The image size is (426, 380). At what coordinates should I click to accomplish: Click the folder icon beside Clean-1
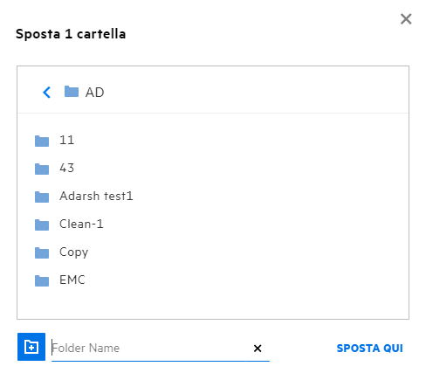(x=42, y=225)
